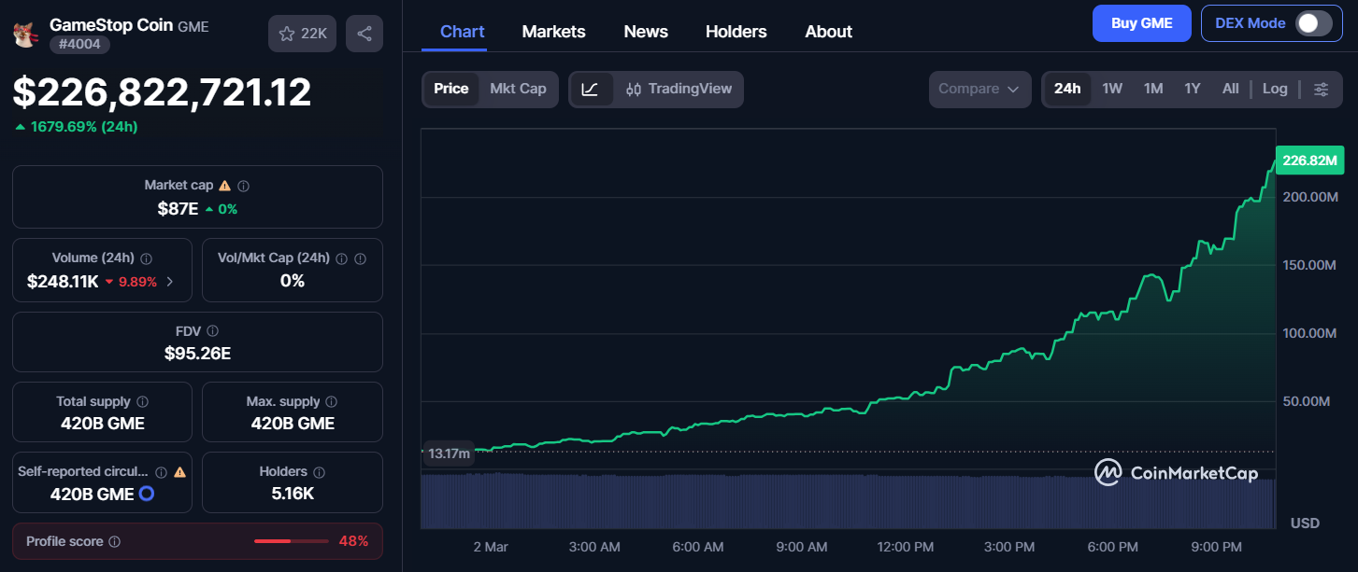Click the 226.82M price label on chart

click(1312, 160)
